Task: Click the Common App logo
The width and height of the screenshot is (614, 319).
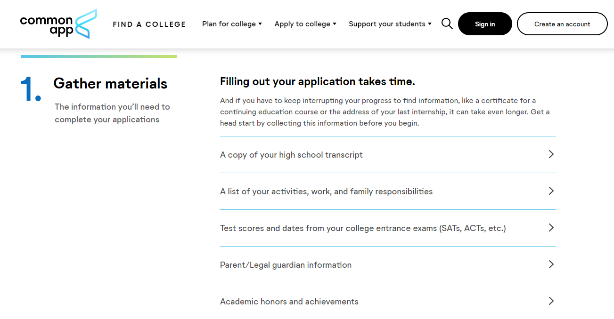Action: click(x=58, y=24)
